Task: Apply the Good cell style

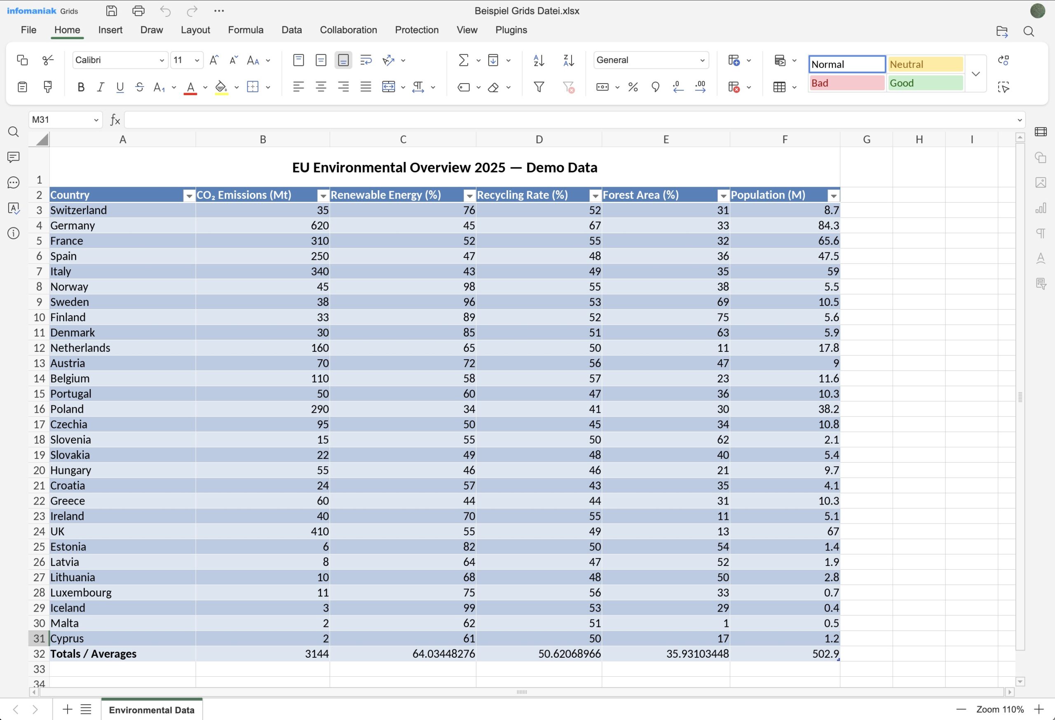Action: (925, 83)
